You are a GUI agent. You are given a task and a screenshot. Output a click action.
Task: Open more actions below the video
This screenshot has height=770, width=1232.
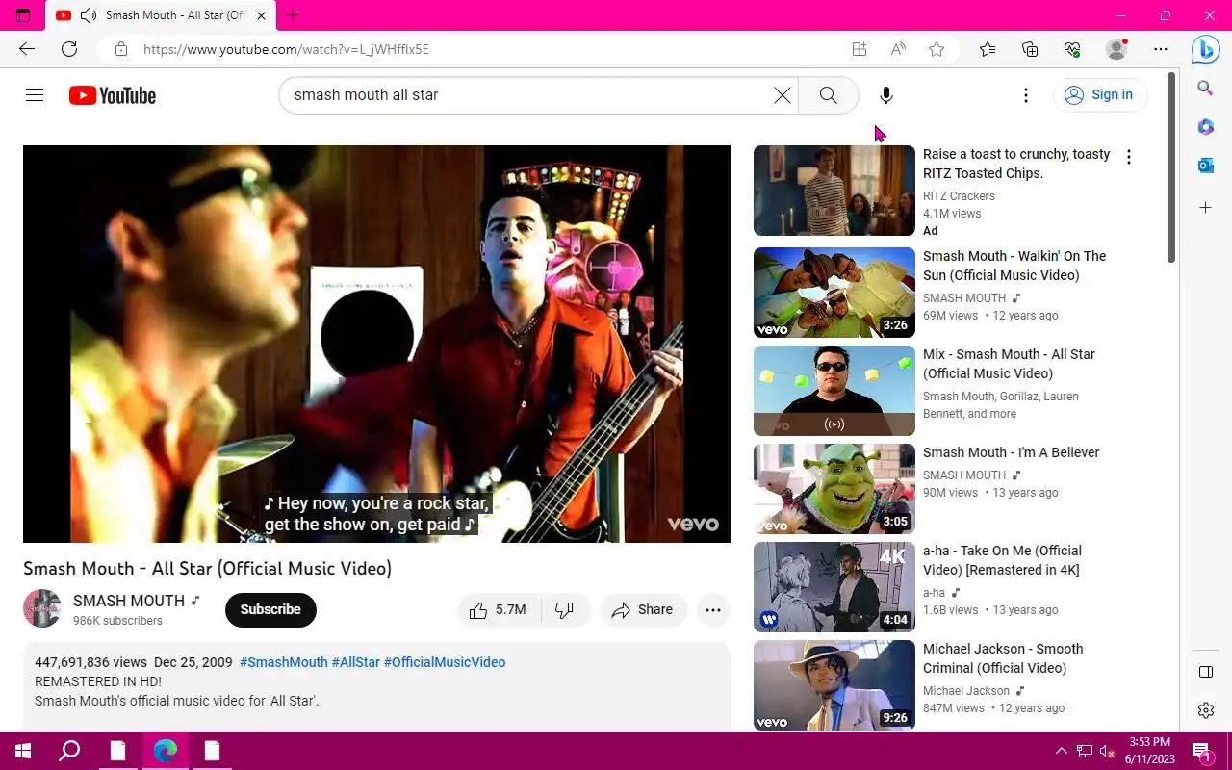(x=713, y=610)
